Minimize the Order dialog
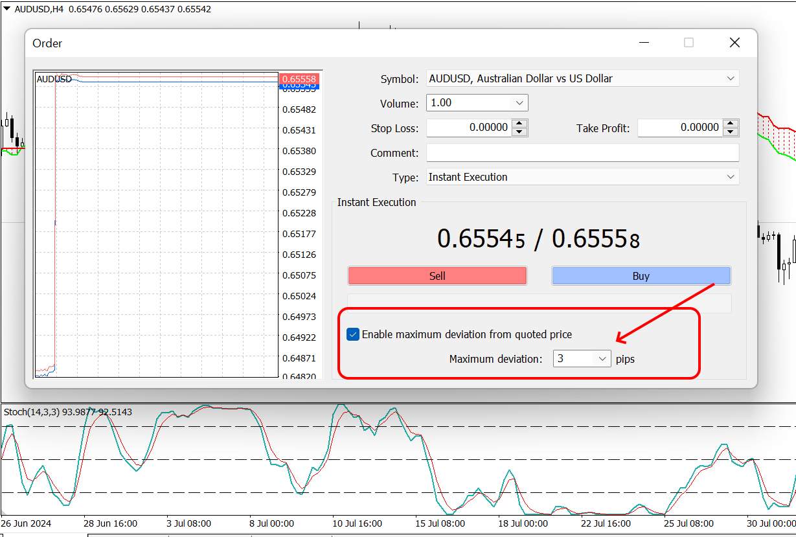Viewport: 796px width, 537px height. [x=644, y=43]
